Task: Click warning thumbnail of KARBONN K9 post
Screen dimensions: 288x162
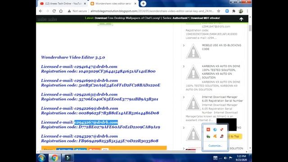Action: point(193,72)
